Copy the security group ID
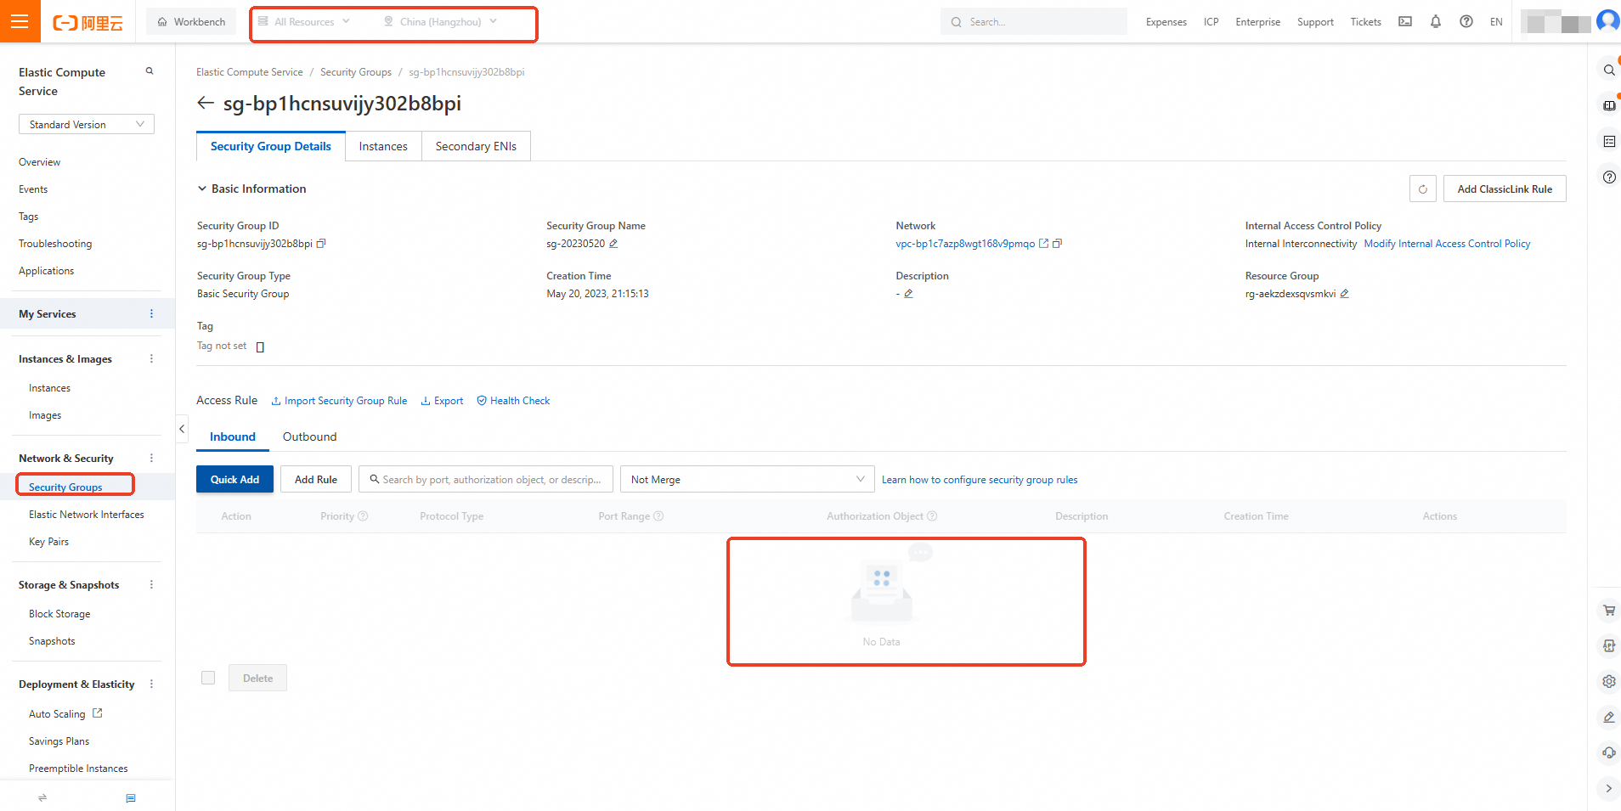This screenshot has width=1621, height=811. (x=321, y=244)
